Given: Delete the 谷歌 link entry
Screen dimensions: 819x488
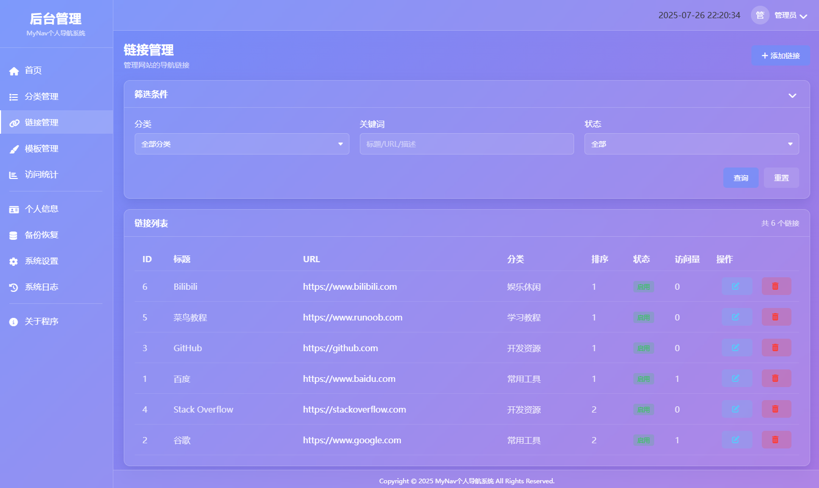Looking at the screenshot, I should pyautogui.click(x=776, y=440).
